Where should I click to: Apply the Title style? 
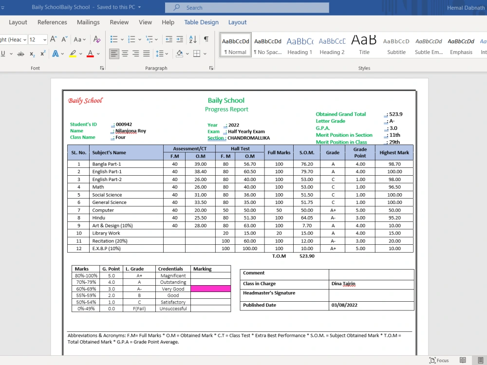coord(364,44)
